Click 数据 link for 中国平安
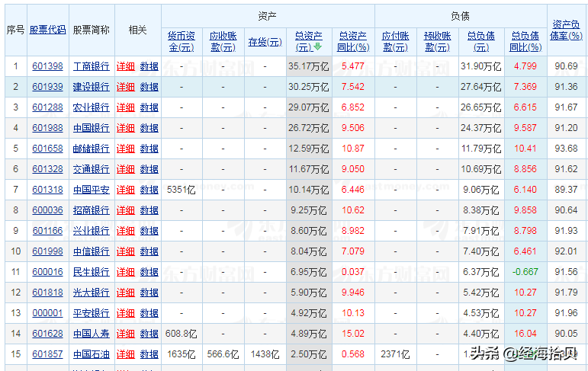 point(149,190)
